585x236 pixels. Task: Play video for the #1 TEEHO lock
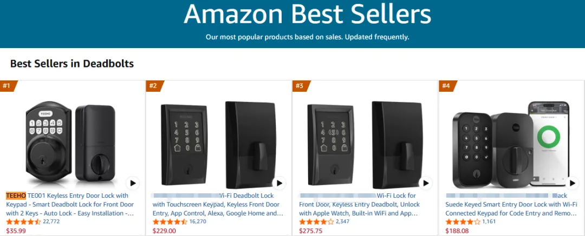click(x=132, y=183)
